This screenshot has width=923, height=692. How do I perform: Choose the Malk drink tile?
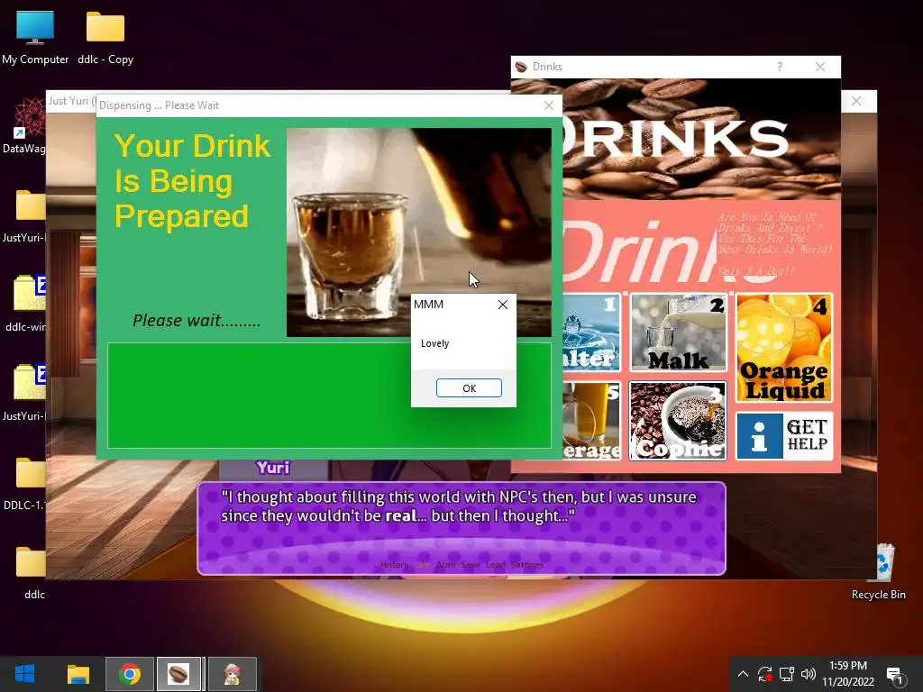click(678, 332)
